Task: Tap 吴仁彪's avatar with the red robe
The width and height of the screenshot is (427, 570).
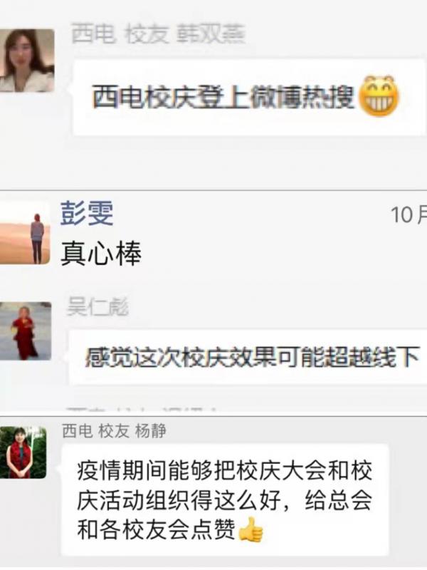Action: (x=26, y=331)
